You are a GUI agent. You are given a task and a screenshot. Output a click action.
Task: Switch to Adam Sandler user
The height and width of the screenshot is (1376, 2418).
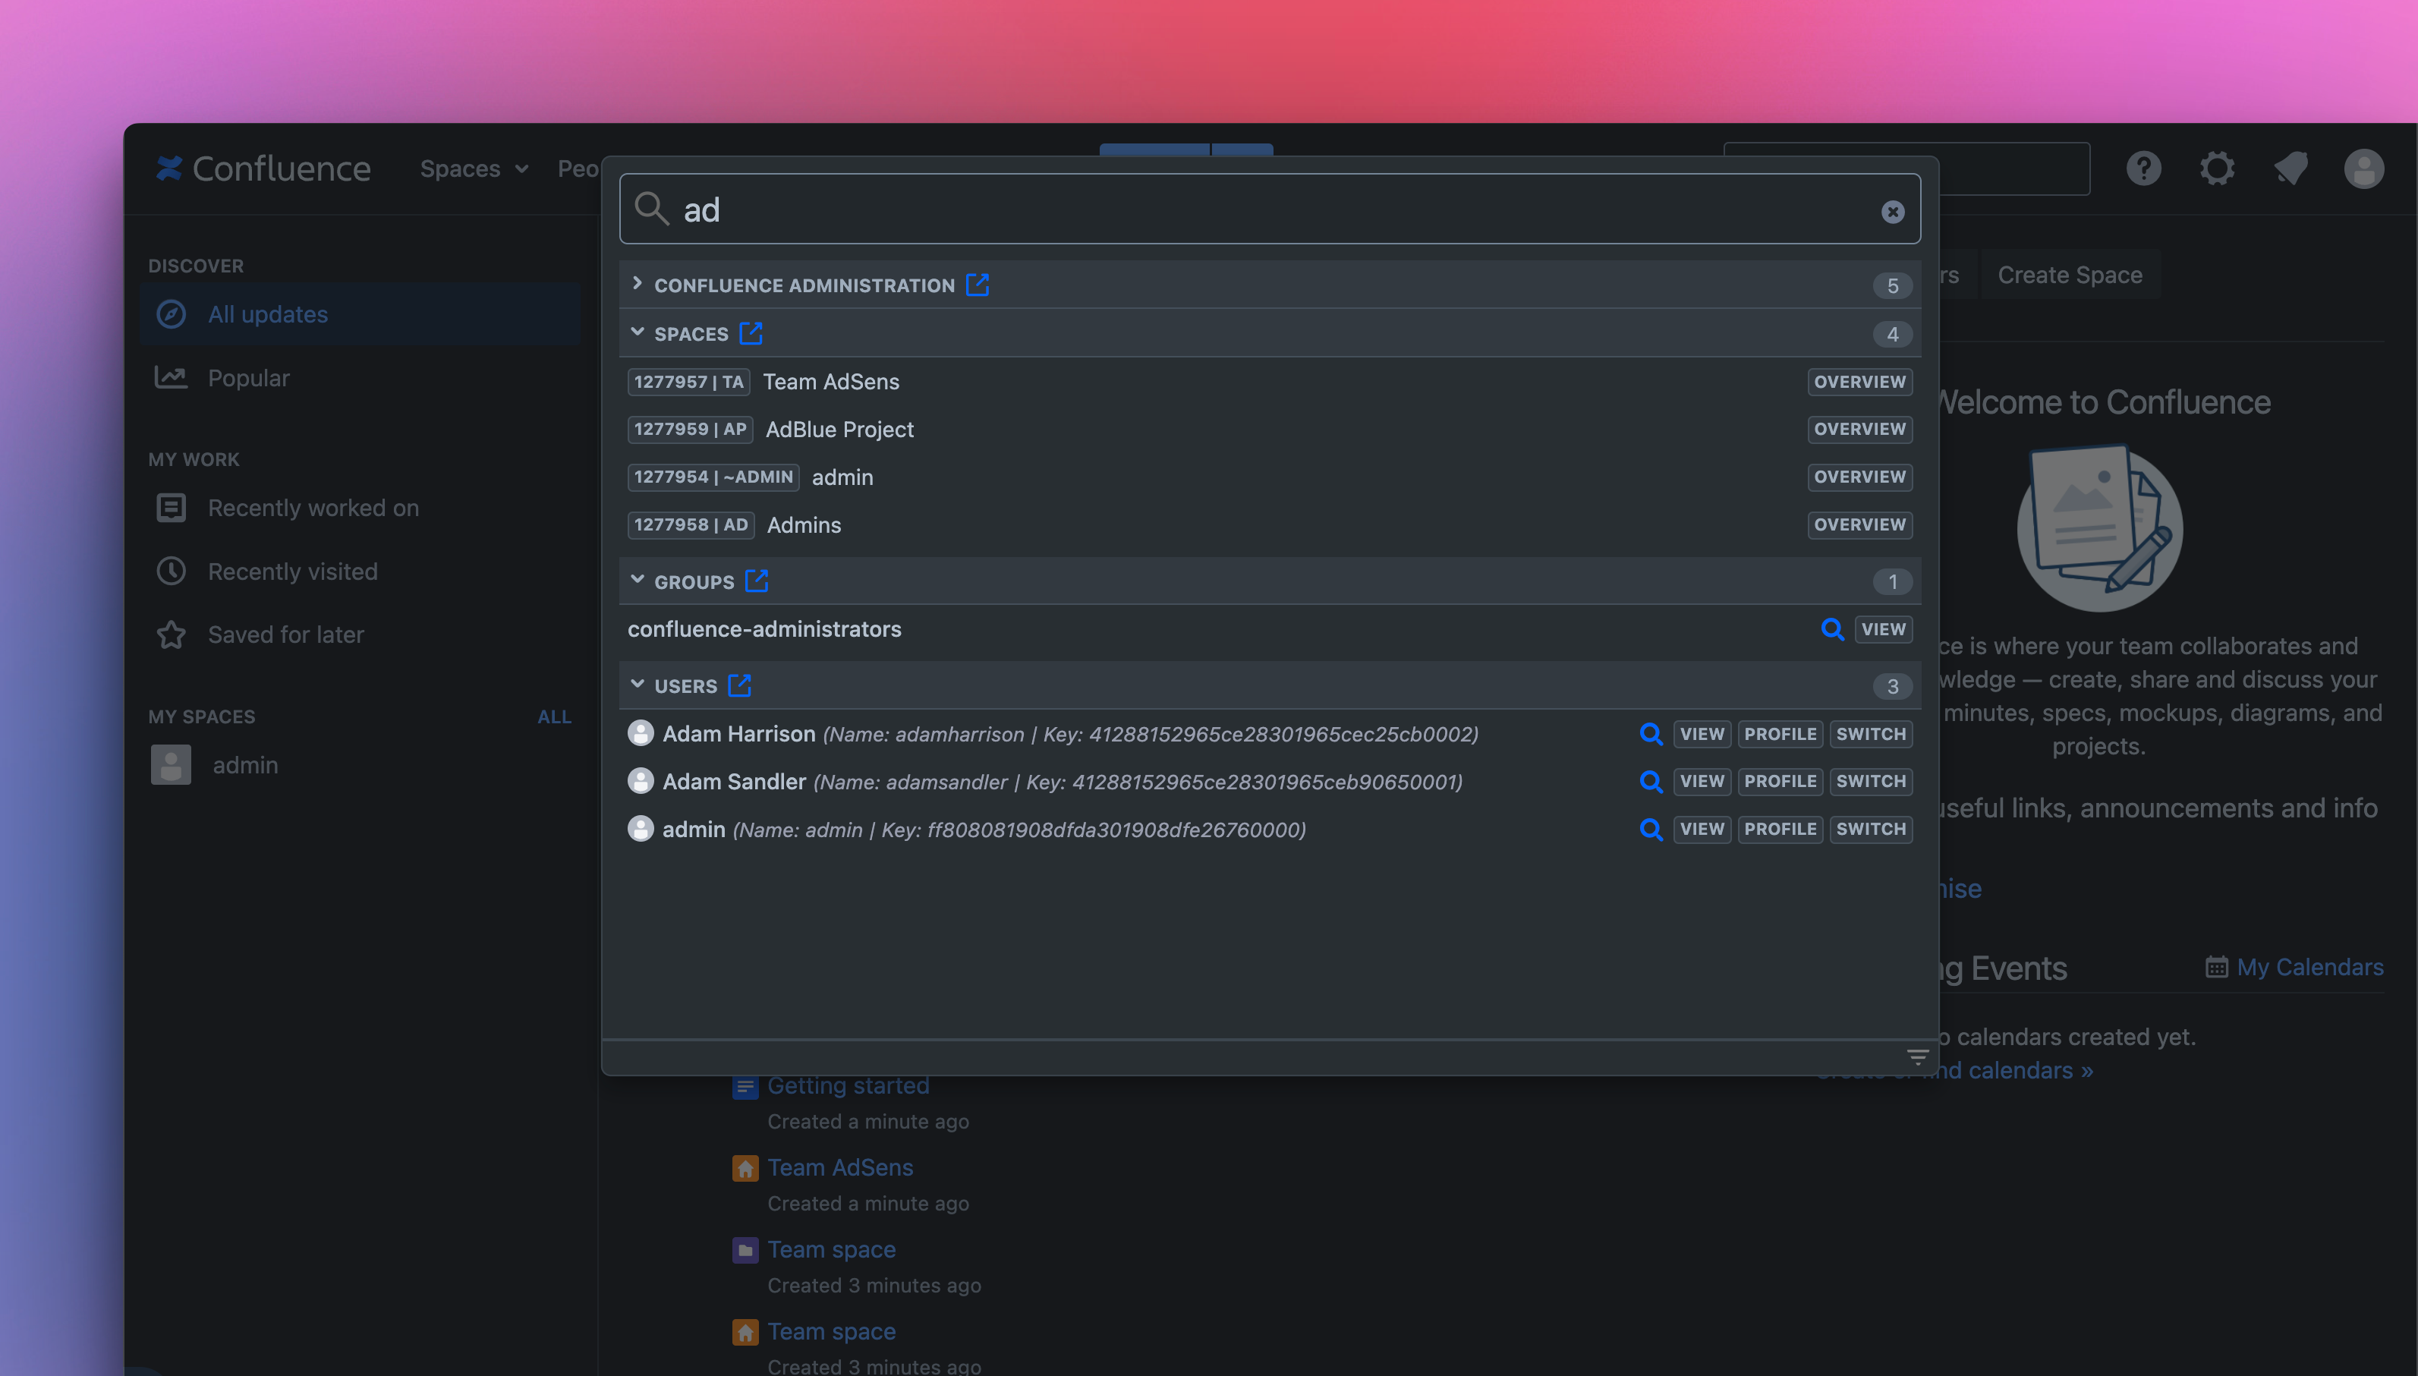pyautogui.click(x=1870, y=782)
